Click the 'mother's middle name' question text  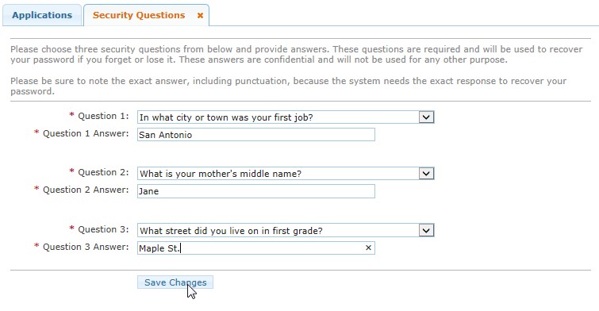(x=221, y=175)
